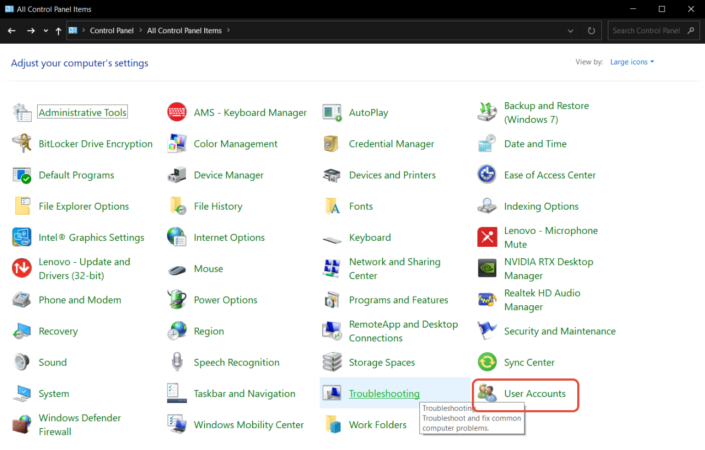Open the Work Folders link
This screenshot has width=705, height=450.
(x=378, y=424)
